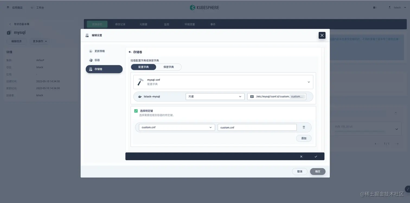Viewport: 410px width, 203px height.
Task: Select 容器 in dialog sidebar
Action: (x=104, y=60)
